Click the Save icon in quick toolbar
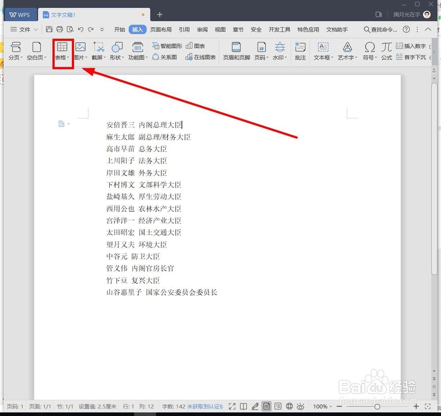The width and height of the screenshot is (441, 416). 49,29
